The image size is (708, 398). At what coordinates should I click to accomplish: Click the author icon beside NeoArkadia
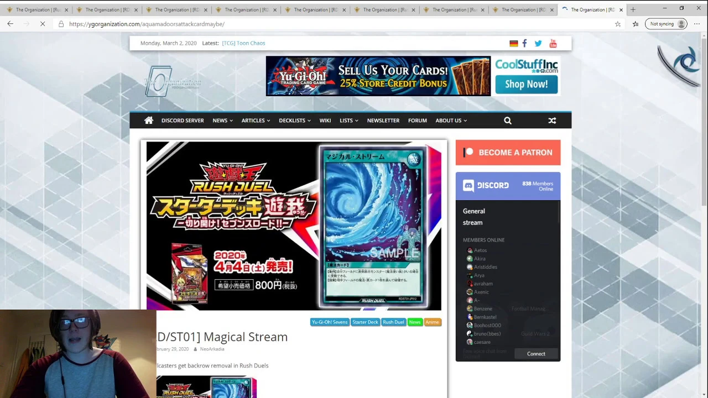195,349
